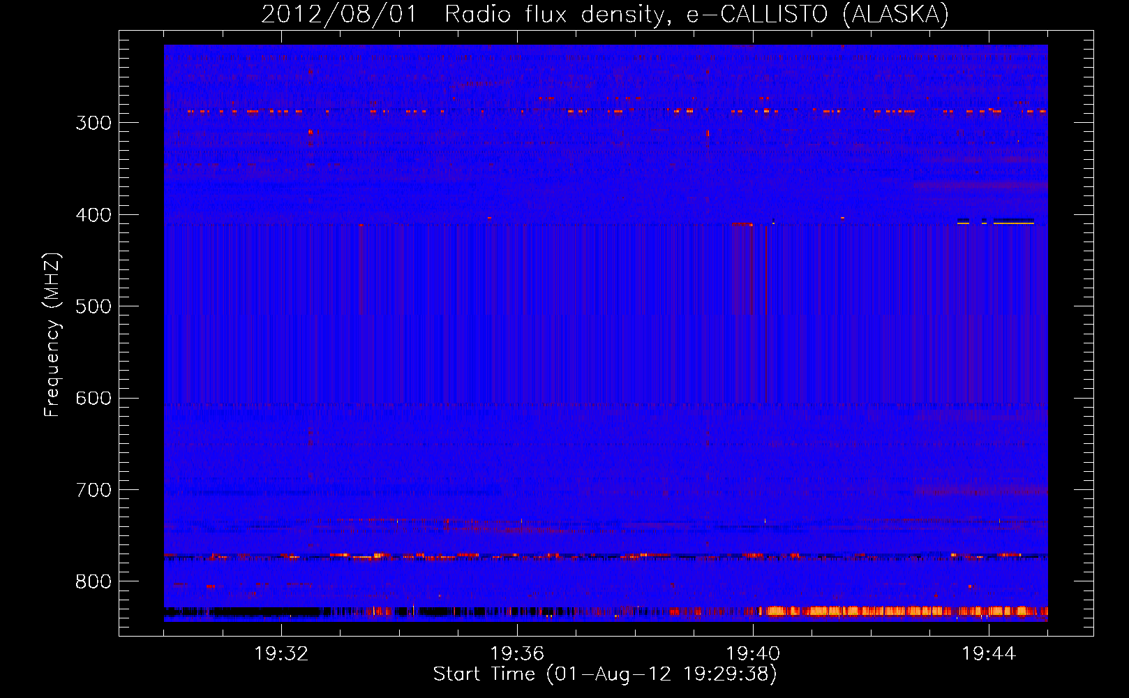1129x698 pixels.
Task: Click the 800 frequency tick label
Action: (94, 582)
